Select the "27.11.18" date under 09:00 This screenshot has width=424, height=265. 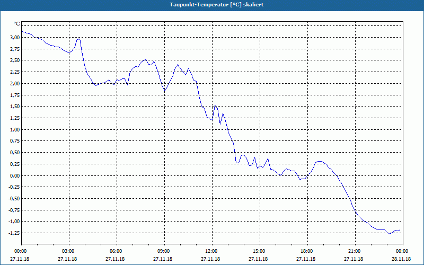pyautogui.click(x=163, y=259)
